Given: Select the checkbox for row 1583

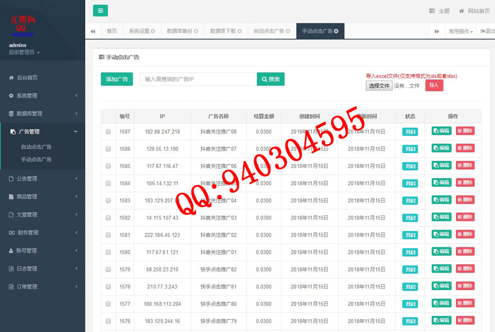Looking at the screenshot, I should (108, 200).
